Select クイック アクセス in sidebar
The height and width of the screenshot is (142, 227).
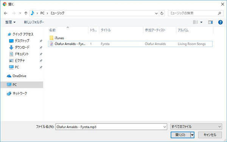click(23, 34)
